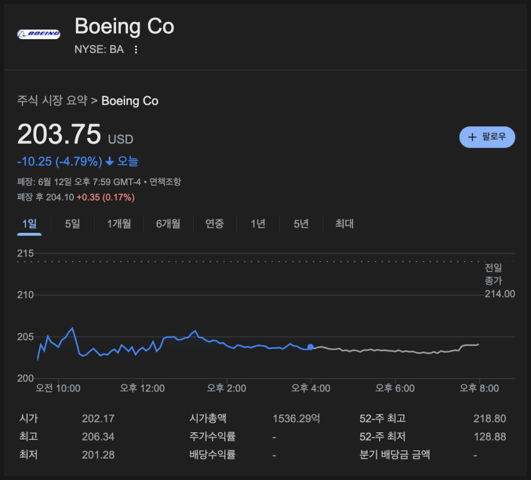531x480 pixels.
Task: Open the 면책조항 disclaimer link
Action: click(165, 182)
